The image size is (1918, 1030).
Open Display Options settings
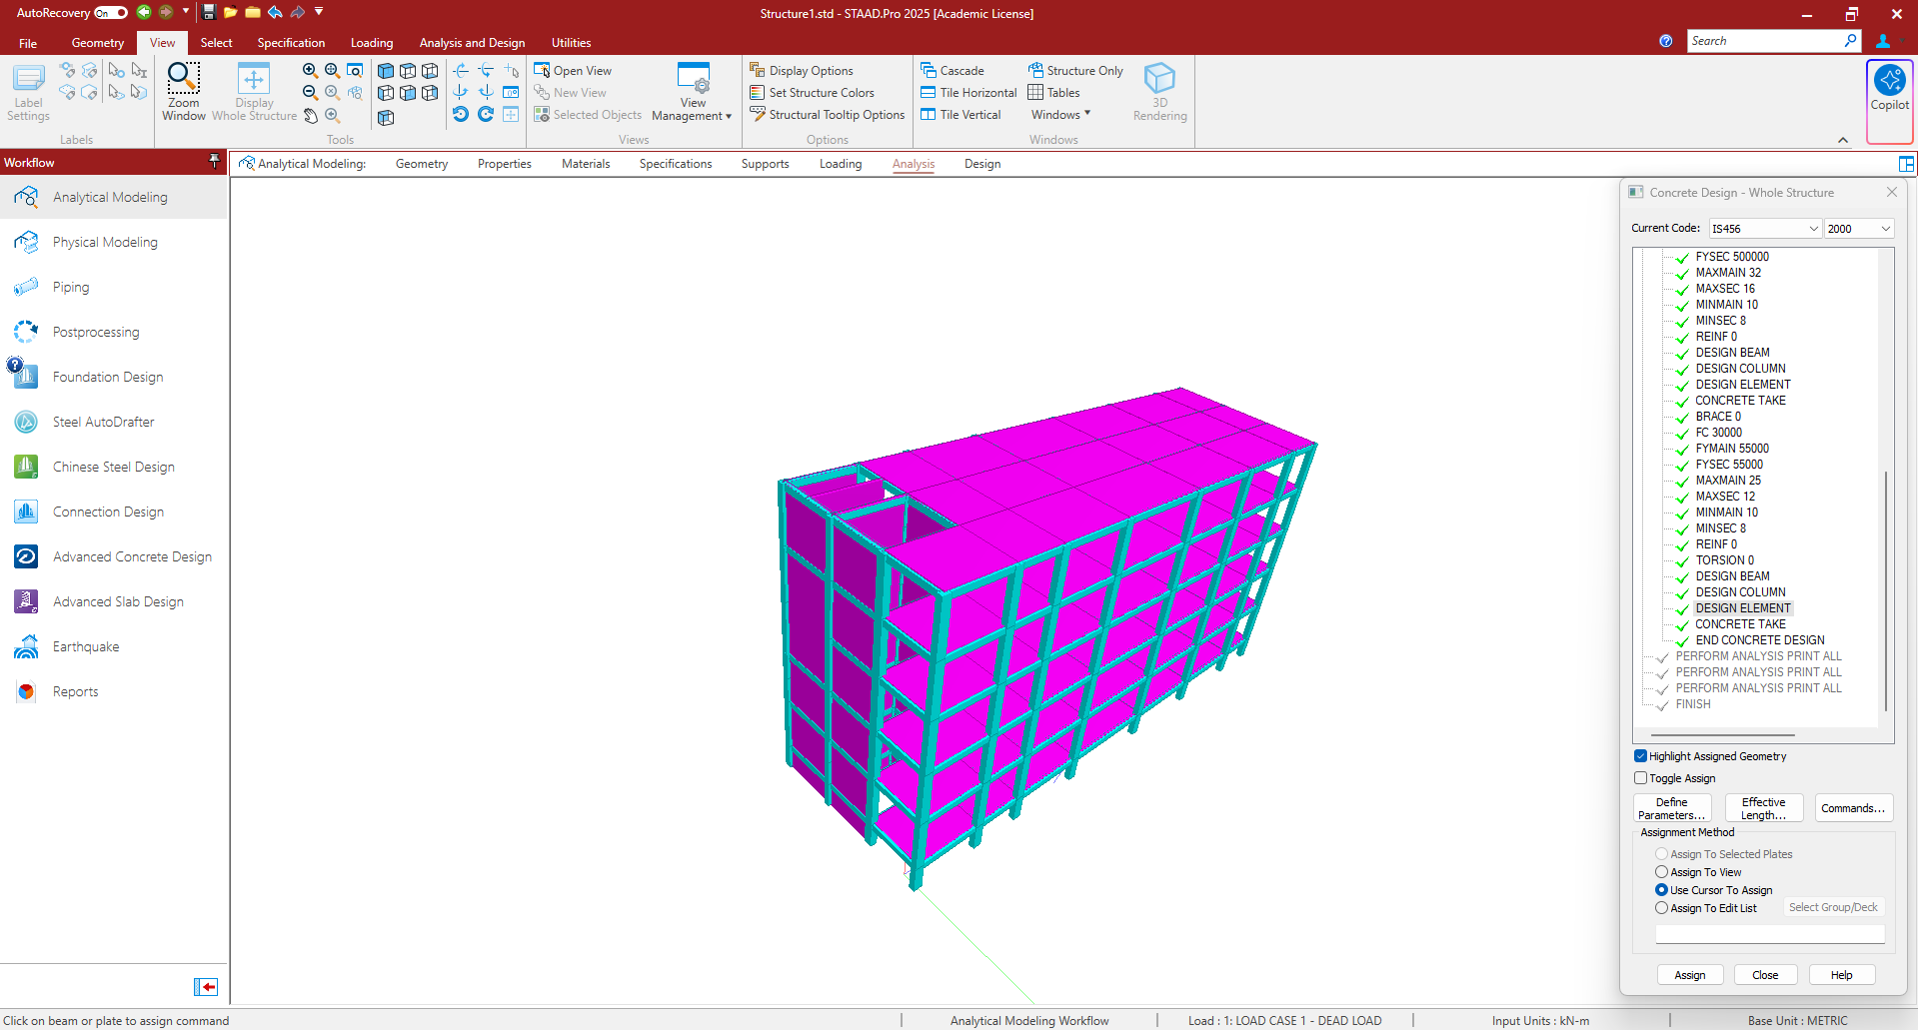click(x=810, y=71)
